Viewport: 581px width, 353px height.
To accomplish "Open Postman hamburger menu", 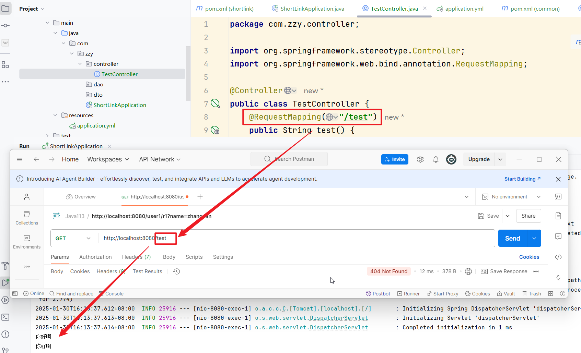I will click(20, 159).
